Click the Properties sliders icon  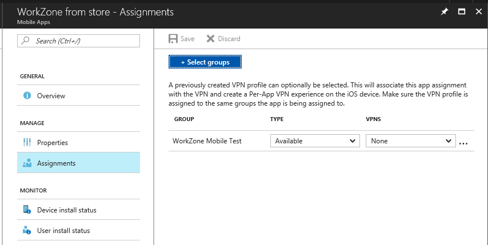click(x=27, y=142)
